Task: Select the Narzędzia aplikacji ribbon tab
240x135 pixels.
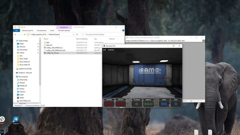Action: 64,30
